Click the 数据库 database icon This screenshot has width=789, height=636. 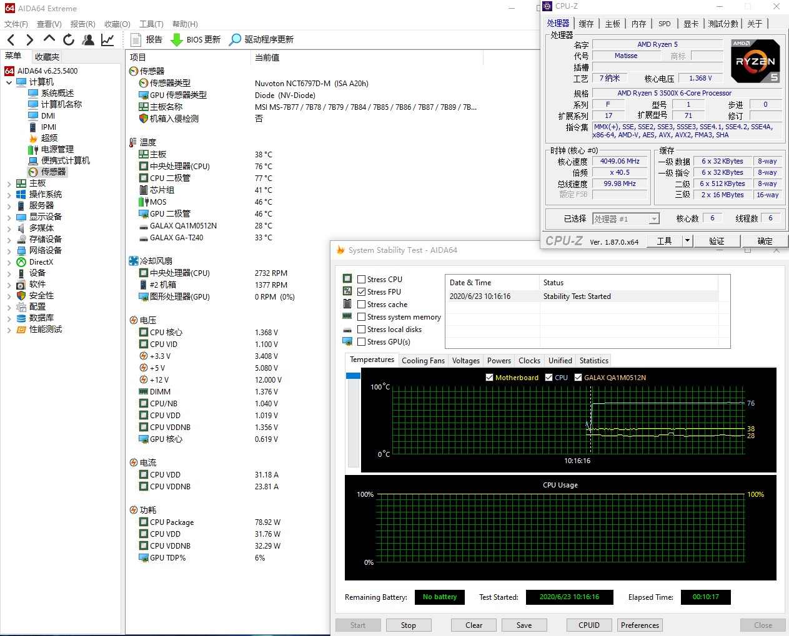coord(21,318)
